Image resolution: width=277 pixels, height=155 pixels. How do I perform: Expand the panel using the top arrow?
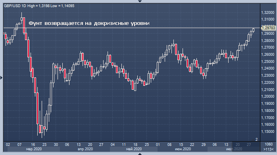pyautogui.click(x=140, y=1)
